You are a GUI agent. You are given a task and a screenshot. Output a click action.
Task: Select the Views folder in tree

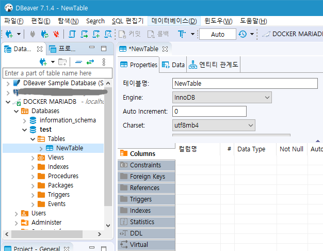[56, 158]
